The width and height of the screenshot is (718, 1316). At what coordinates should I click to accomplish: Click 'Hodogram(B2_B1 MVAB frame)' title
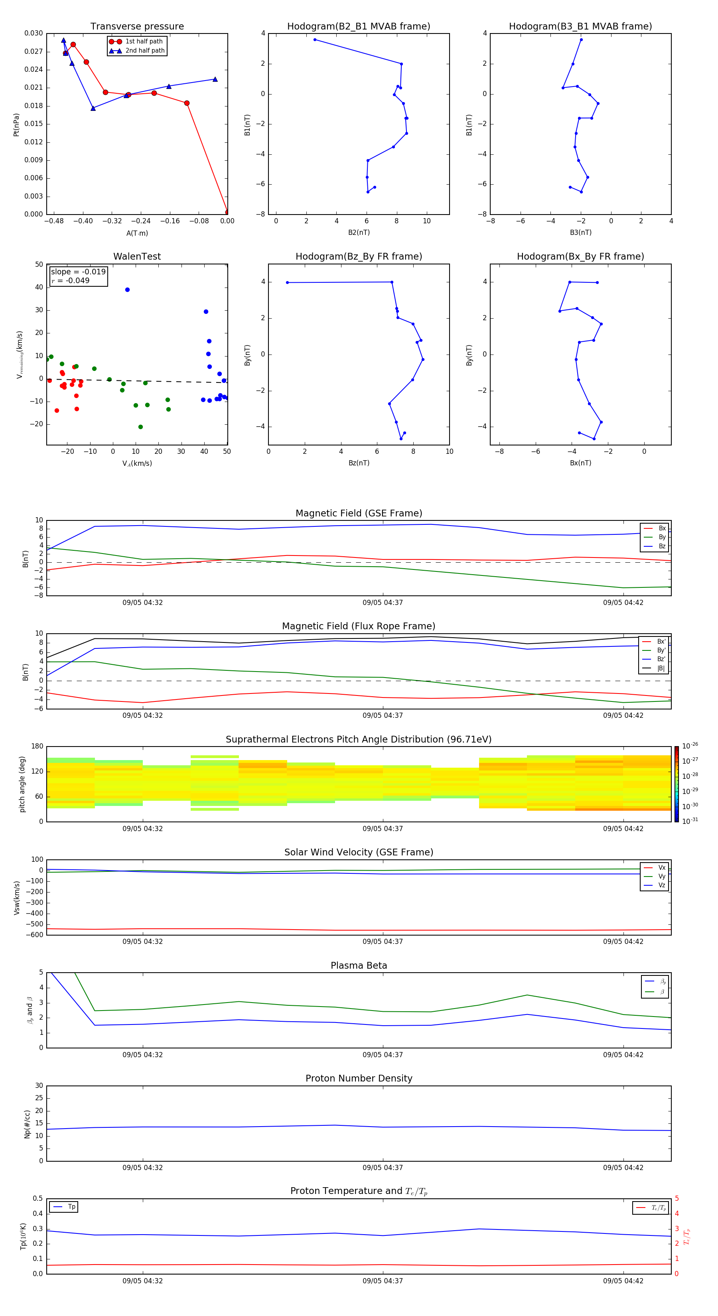tap(359, 27)
